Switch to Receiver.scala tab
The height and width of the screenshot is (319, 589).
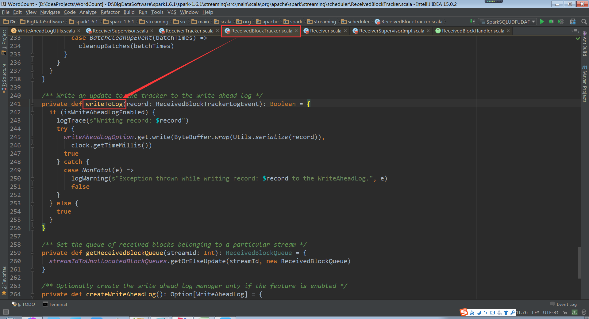pos(325,31)
